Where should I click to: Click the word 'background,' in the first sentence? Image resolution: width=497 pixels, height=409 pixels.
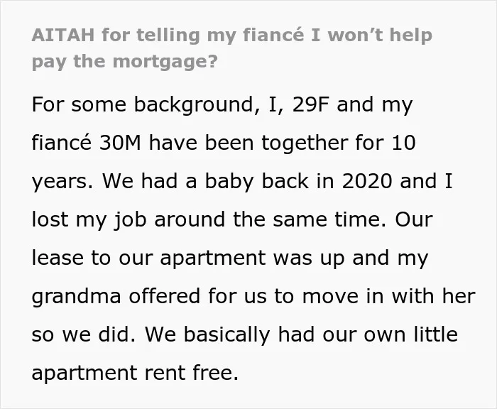point(196,105)
